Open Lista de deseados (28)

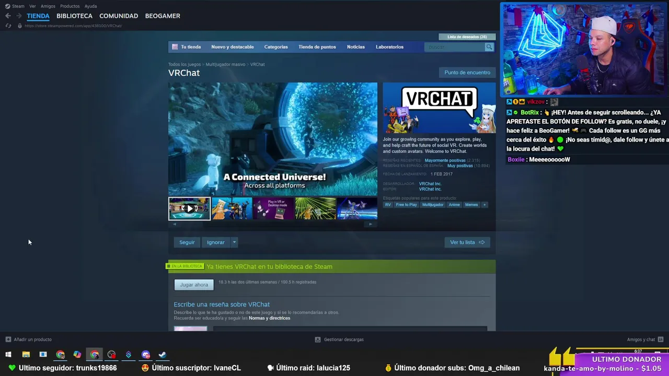pyautogui.click(x=467, y=37)
